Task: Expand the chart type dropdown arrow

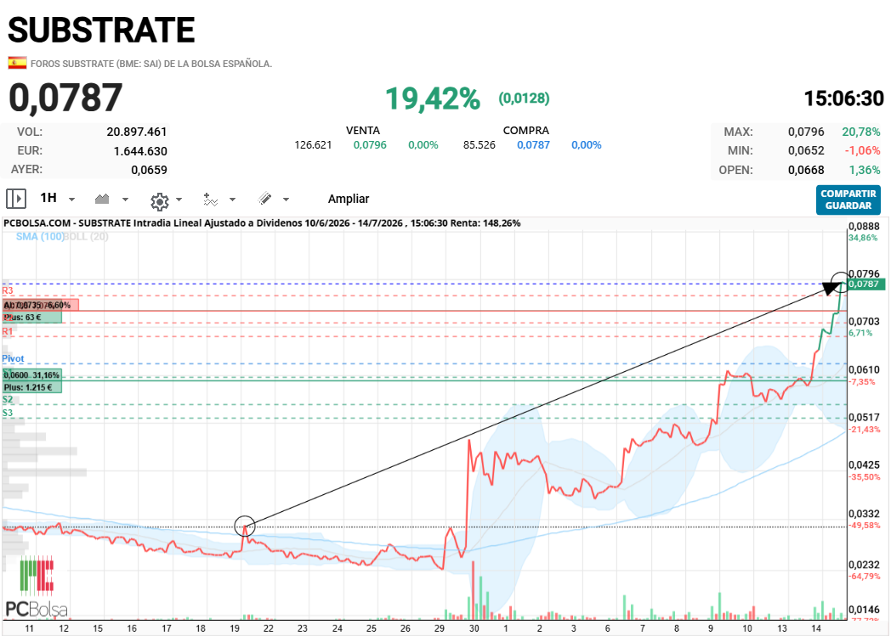Action: click(125, 200)
